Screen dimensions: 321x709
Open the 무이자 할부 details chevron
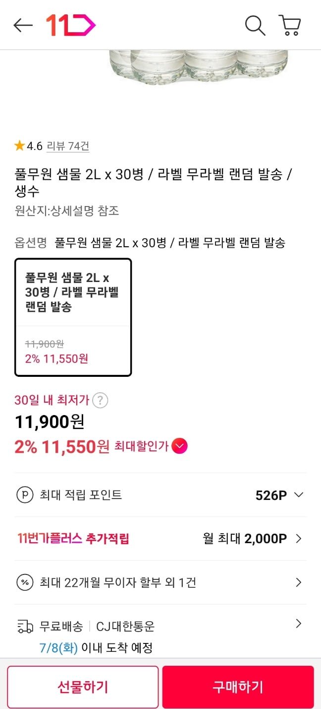(298, 582)
